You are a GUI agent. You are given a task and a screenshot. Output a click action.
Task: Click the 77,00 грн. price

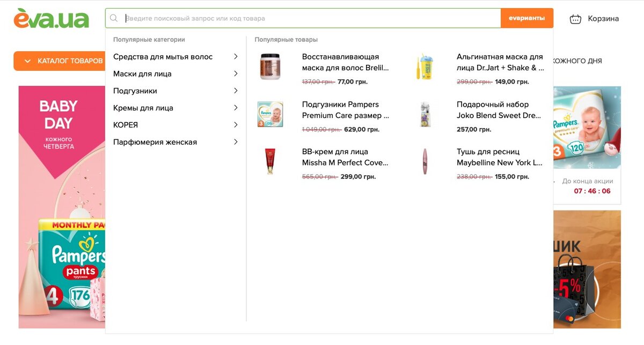[353, 82]
